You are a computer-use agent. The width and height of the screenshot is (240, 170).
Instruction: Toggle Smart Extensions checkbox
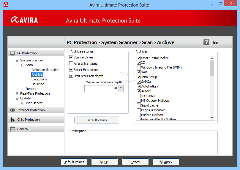[71, 70]
